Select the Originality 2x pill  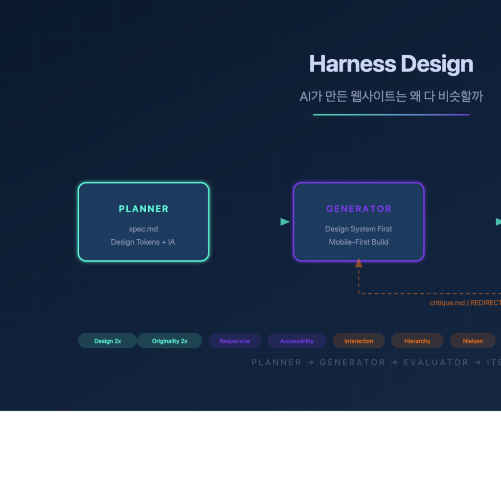pos(169,341)
